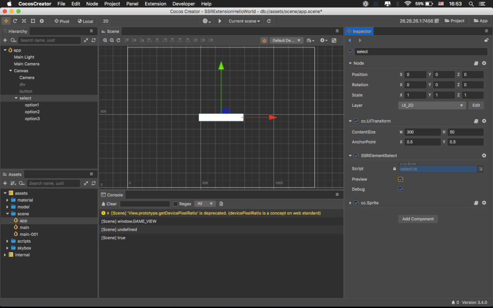Click the Inspector lock icon

(x=486, y=40)
